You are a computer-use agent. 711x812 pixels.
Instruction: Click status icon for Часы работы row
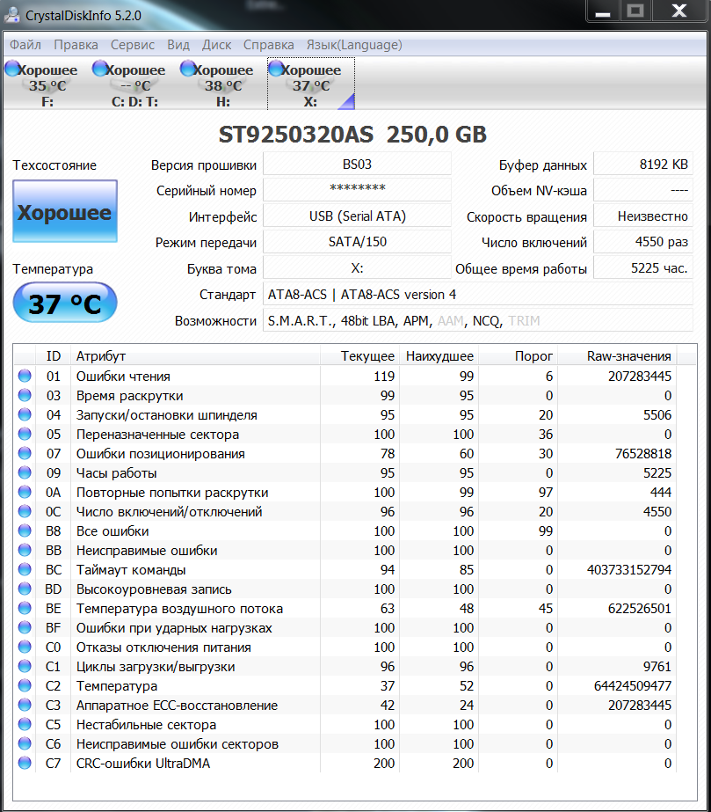(x=25, y=472)
